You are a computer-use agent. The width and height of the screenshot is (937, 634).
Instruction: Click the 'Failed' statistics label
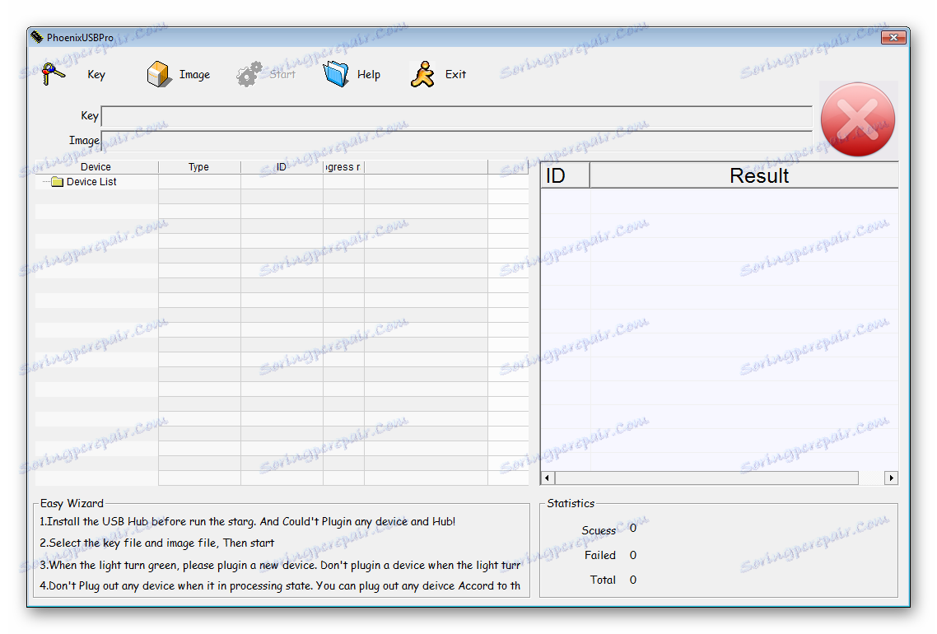click(x=600, y=555)
